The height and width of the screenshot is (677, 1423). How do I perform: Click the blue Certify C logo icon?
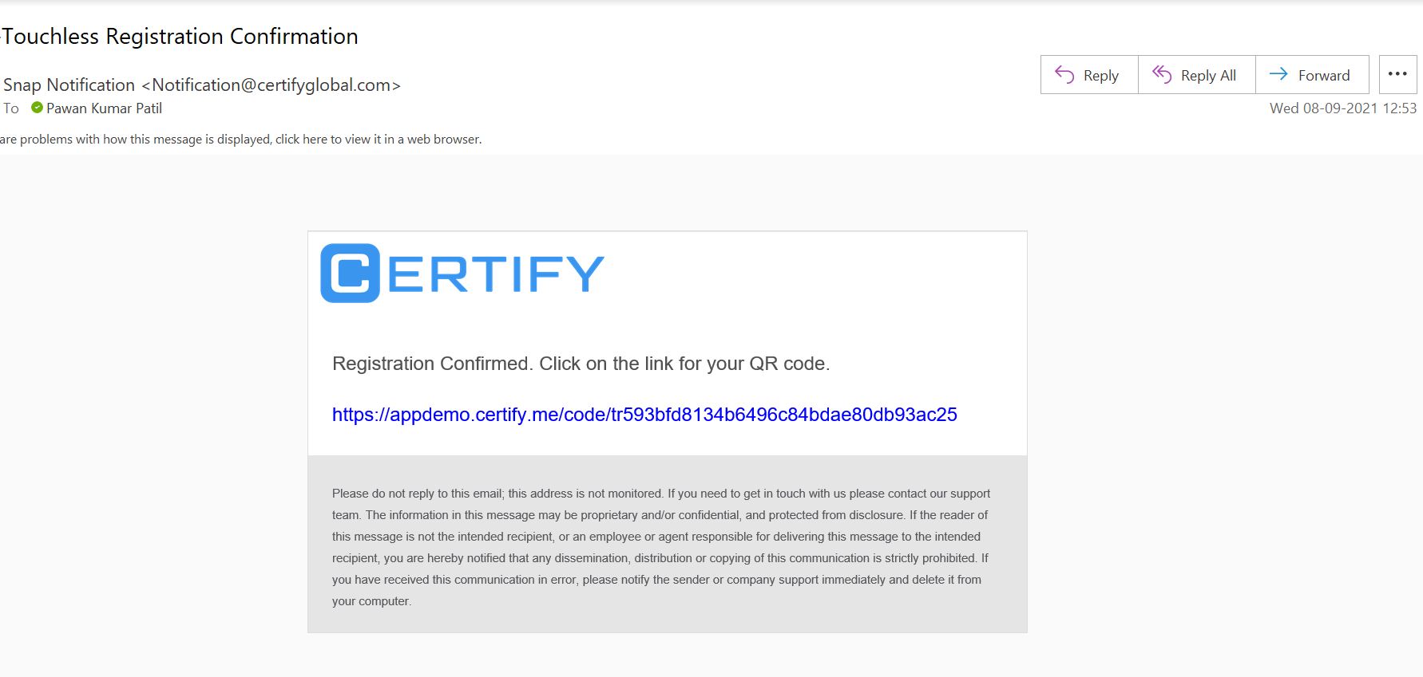(350, 274)
